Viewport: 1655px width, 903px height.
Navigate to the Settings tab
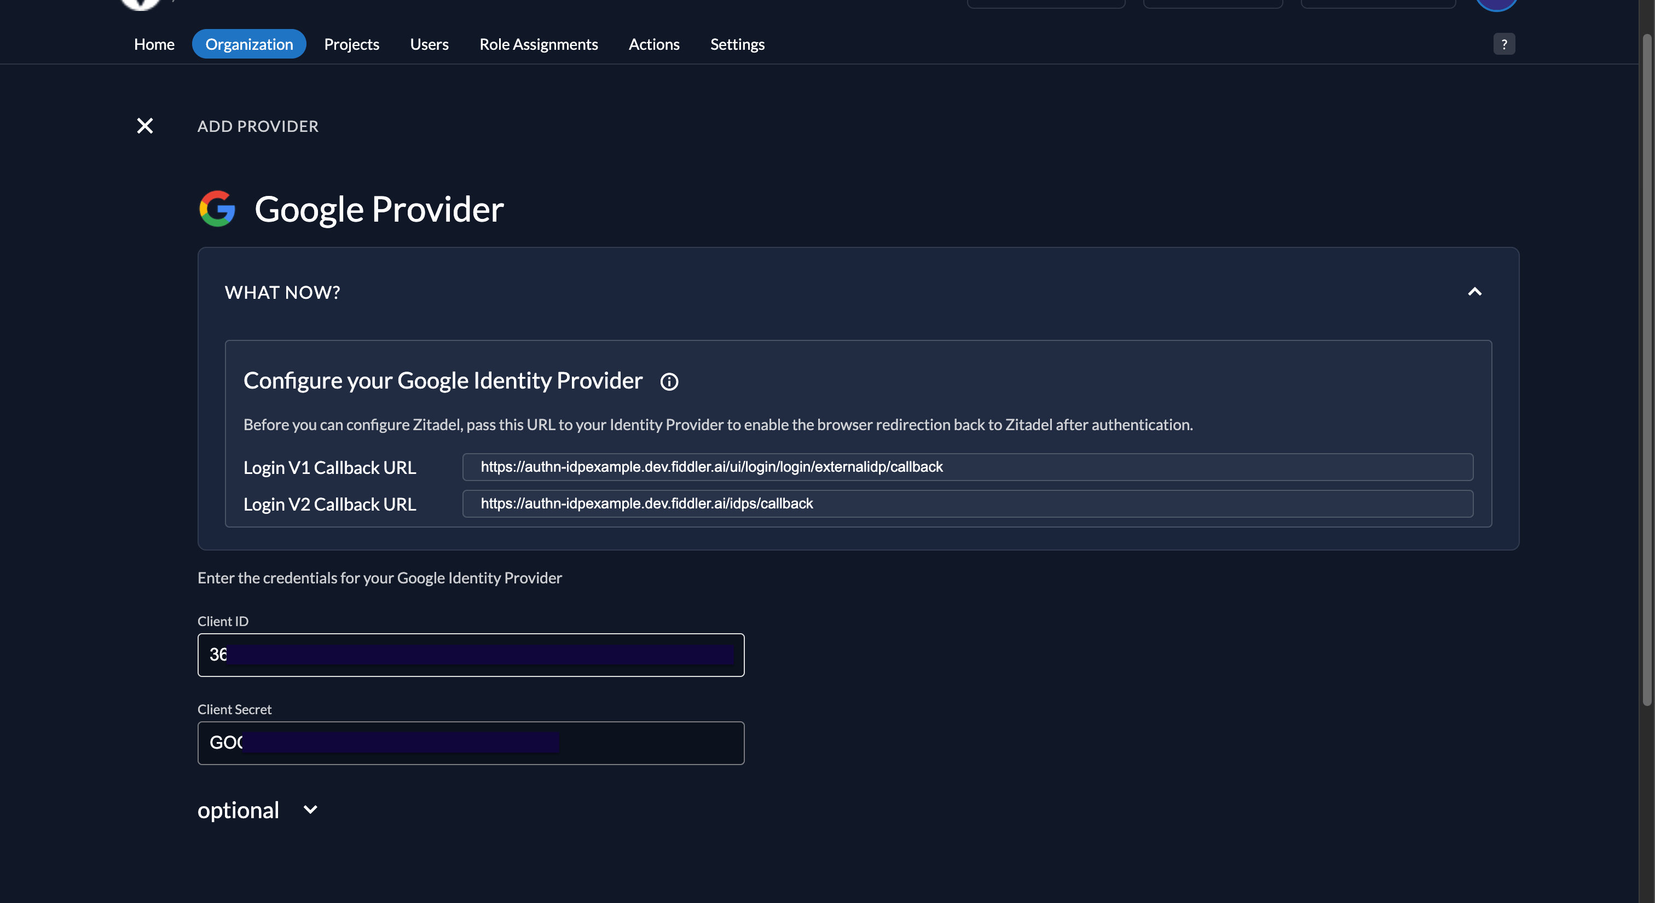click(738, 44)
